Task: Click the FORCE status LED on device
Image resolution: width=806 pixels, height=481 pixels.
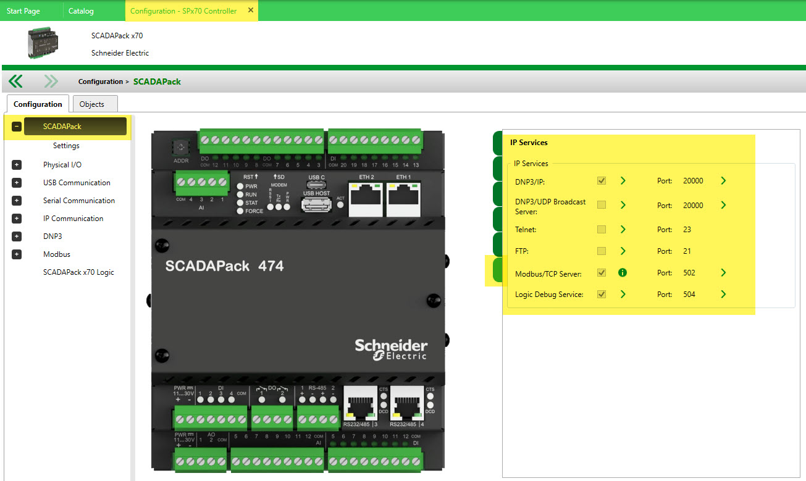Action: pyautogui.click(x=240, y=211)
